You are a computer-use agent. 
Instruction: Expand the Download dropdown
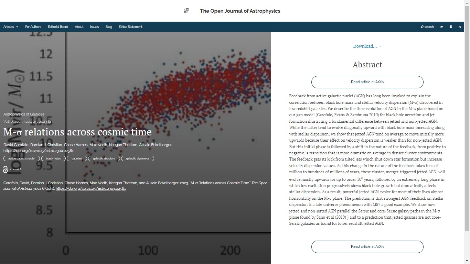tap(367, 46)
